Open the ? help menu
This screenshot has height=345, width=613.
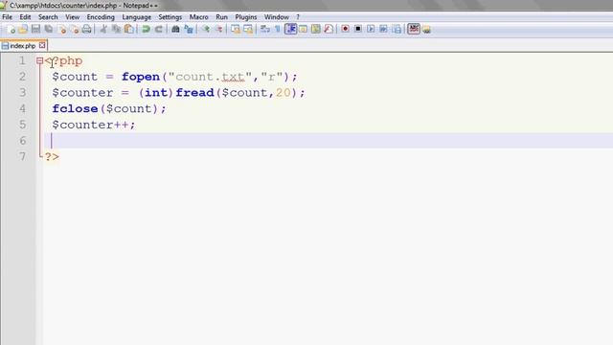(298, 17)
